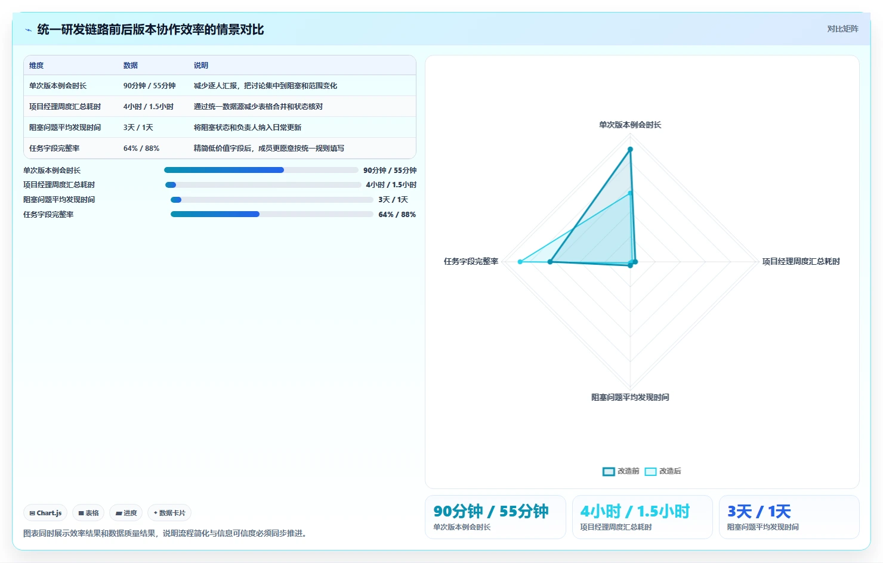
Task: Click radar axis label 单次版本例会时长
Action: pyautogui.click(x=630, y=125)
